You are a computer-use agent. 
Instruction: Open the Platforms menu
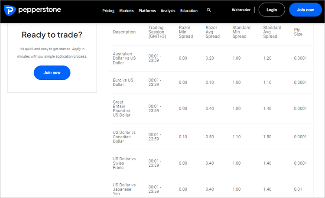pyautogui.click(x=147, y=10)
